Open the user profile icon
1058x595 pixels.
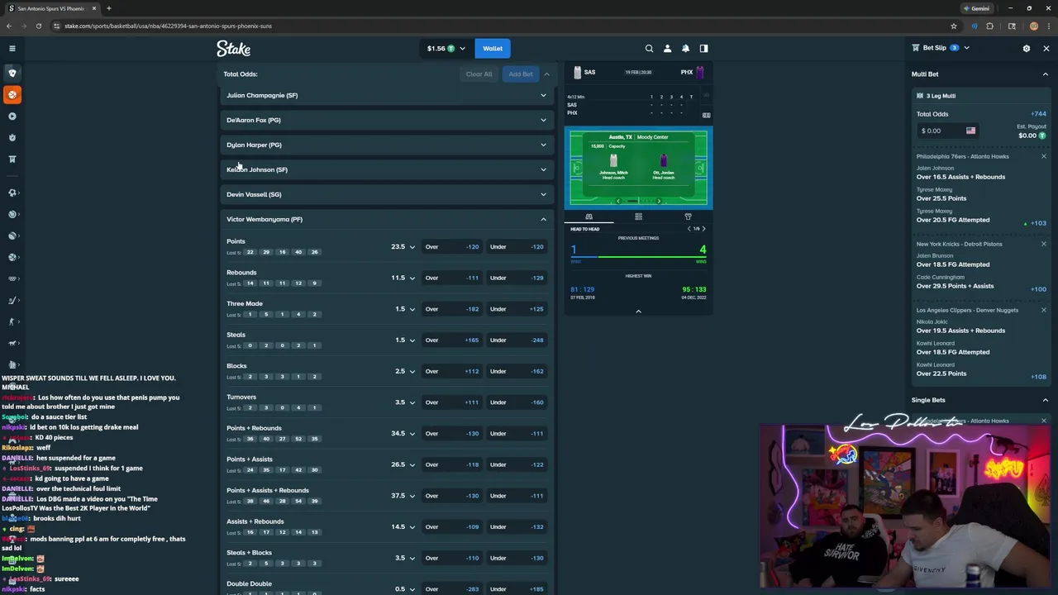(x=667, y=49)
